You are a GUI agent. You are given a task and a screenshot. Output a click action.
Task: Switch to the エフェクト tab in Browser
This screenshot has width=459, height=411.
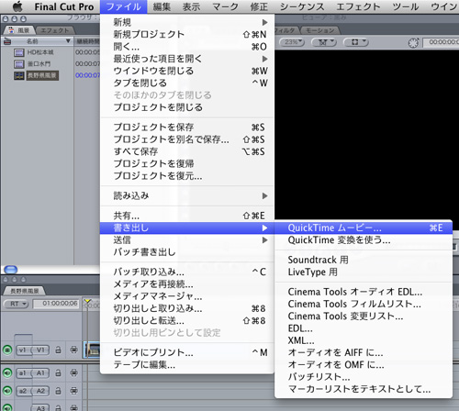click(55, 30)
